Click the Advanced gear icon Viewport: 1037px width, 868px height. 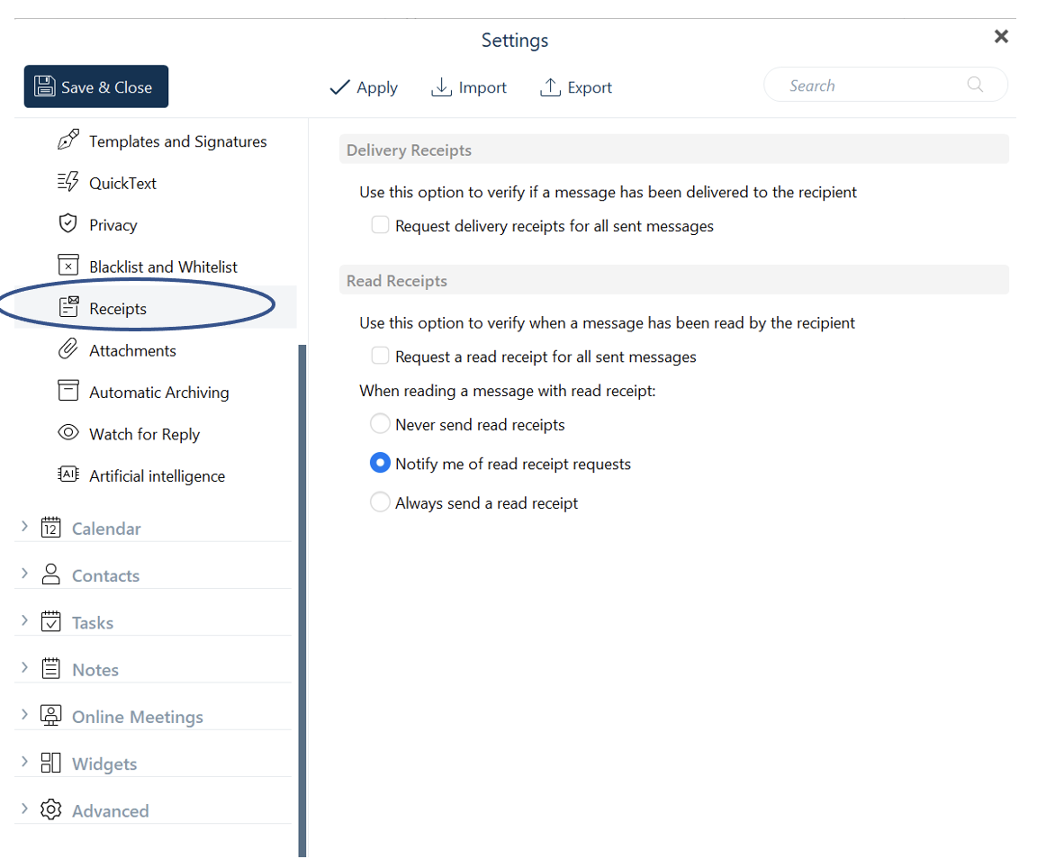coord(51,809)
